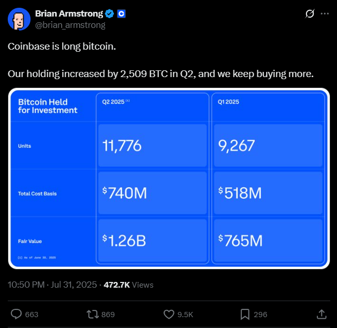Image resolution: width=337 pixels, height=328 pixels.
Task: Click the 869 reposts count
Action: point(108,315)
